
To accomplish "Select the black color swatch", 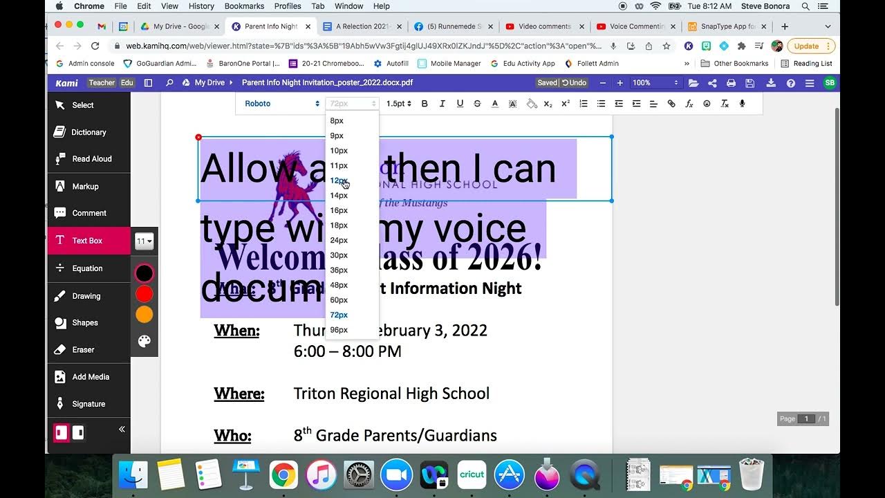I will (144, 273).
